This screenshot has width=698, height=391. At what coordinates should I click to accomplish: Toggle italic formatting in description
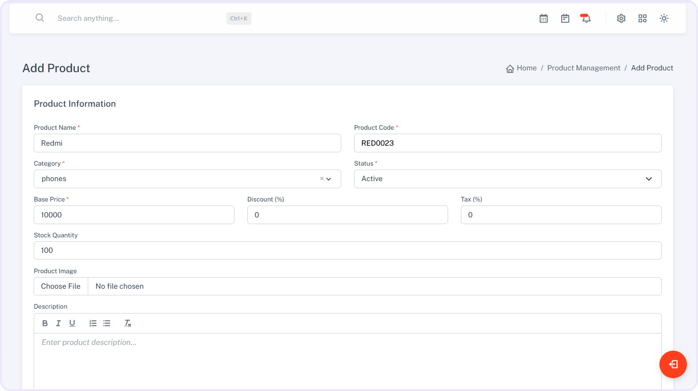tap(58, 323)
